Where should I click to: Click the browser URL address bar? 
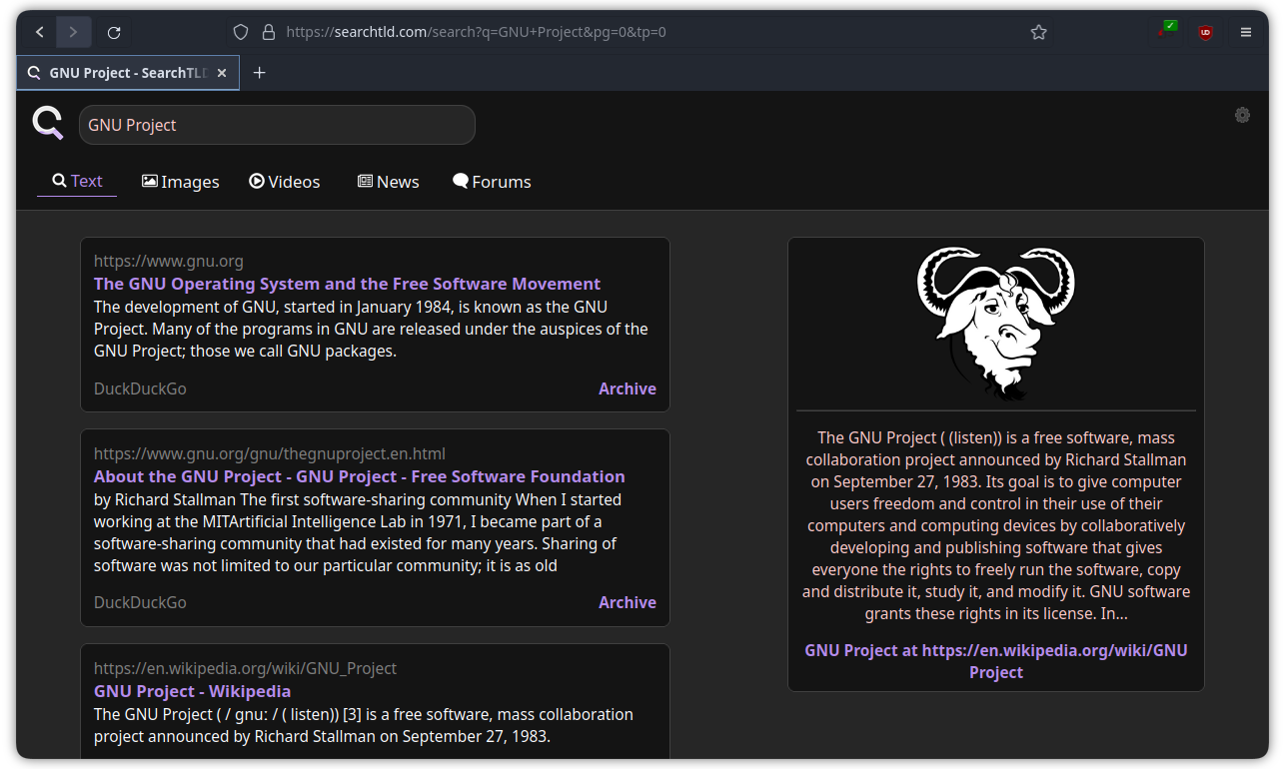click(640, 32)
